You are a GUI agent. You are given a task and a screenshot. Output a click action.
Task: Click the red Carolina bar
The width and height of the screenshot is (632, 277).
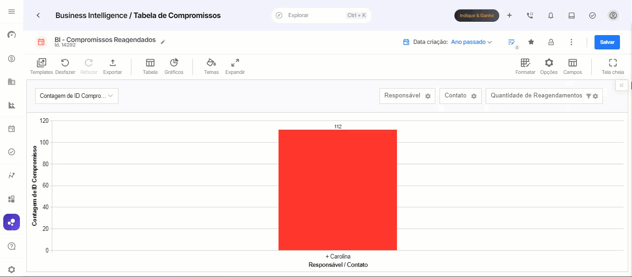(x=338, y=190)
